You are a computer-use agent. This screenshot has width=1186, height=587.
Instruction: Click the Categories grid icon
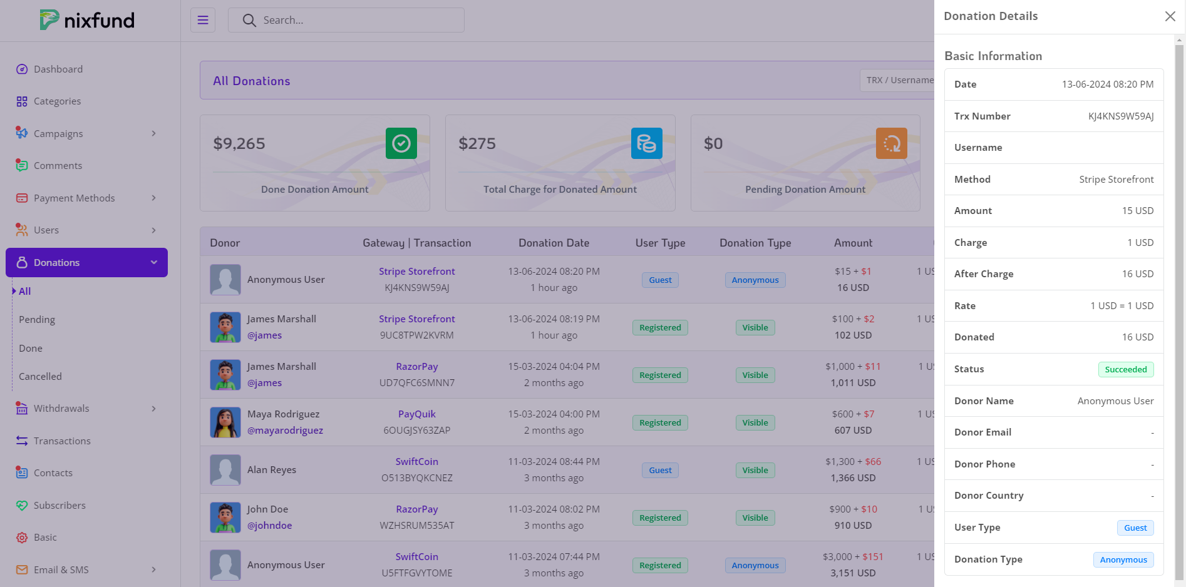click(22, 101)
